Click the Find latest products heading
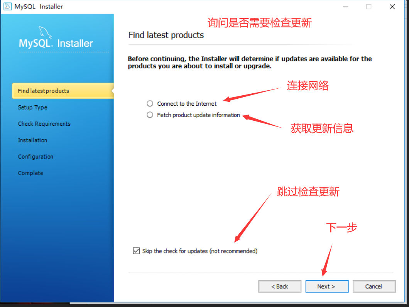Viewport: 409px width, 307px height. 166,35
